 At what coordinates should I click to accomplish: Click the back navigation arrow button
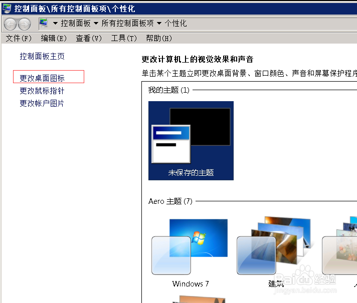coord(10,24)
